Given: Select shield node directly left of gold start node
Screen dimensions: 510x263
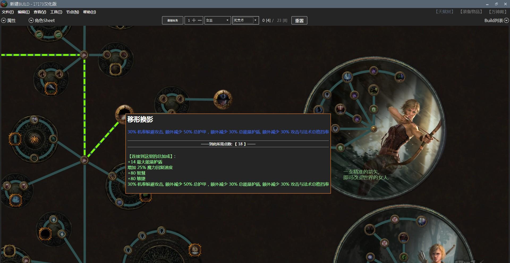Looking at the screenshot, I should click(335, 129).
